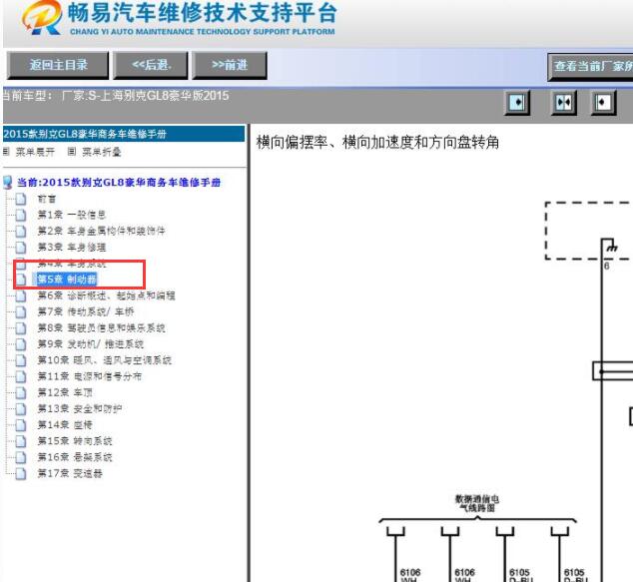Open the 前言 entry

point(46,199)
